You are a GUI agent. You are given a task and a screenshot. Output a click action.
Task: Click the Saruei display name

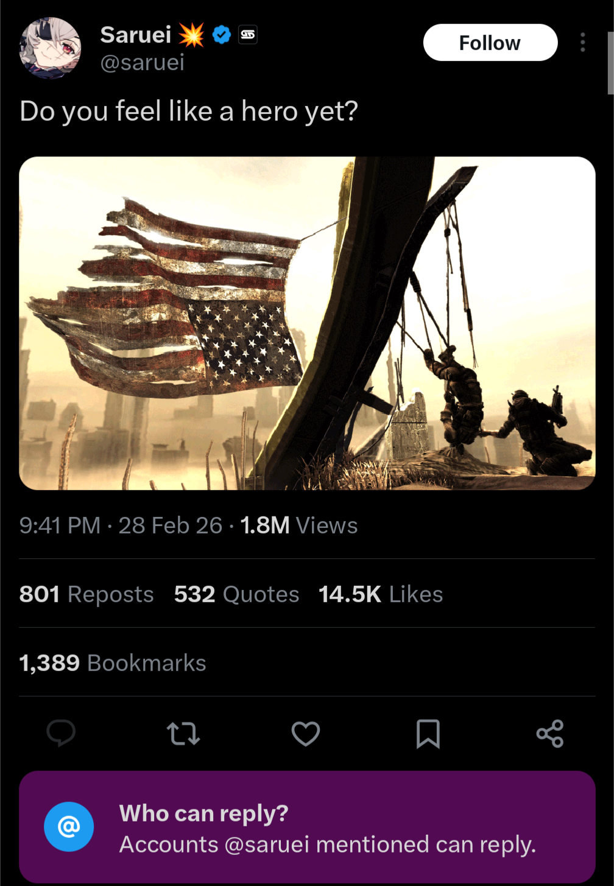(x=135, y=35)
